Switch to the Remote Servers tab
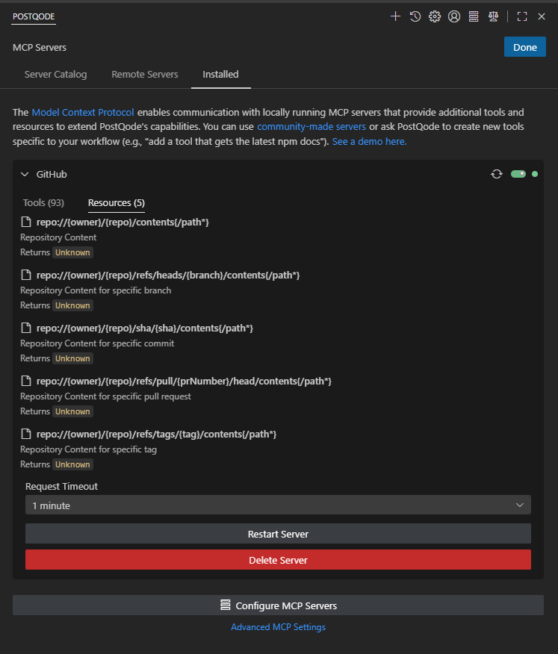The width and height of the screenshot is (558, 654). [145, 75]
